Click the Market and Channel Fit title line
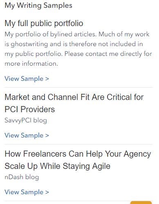This screenshot has height=204, width=159. coord(74,97)
